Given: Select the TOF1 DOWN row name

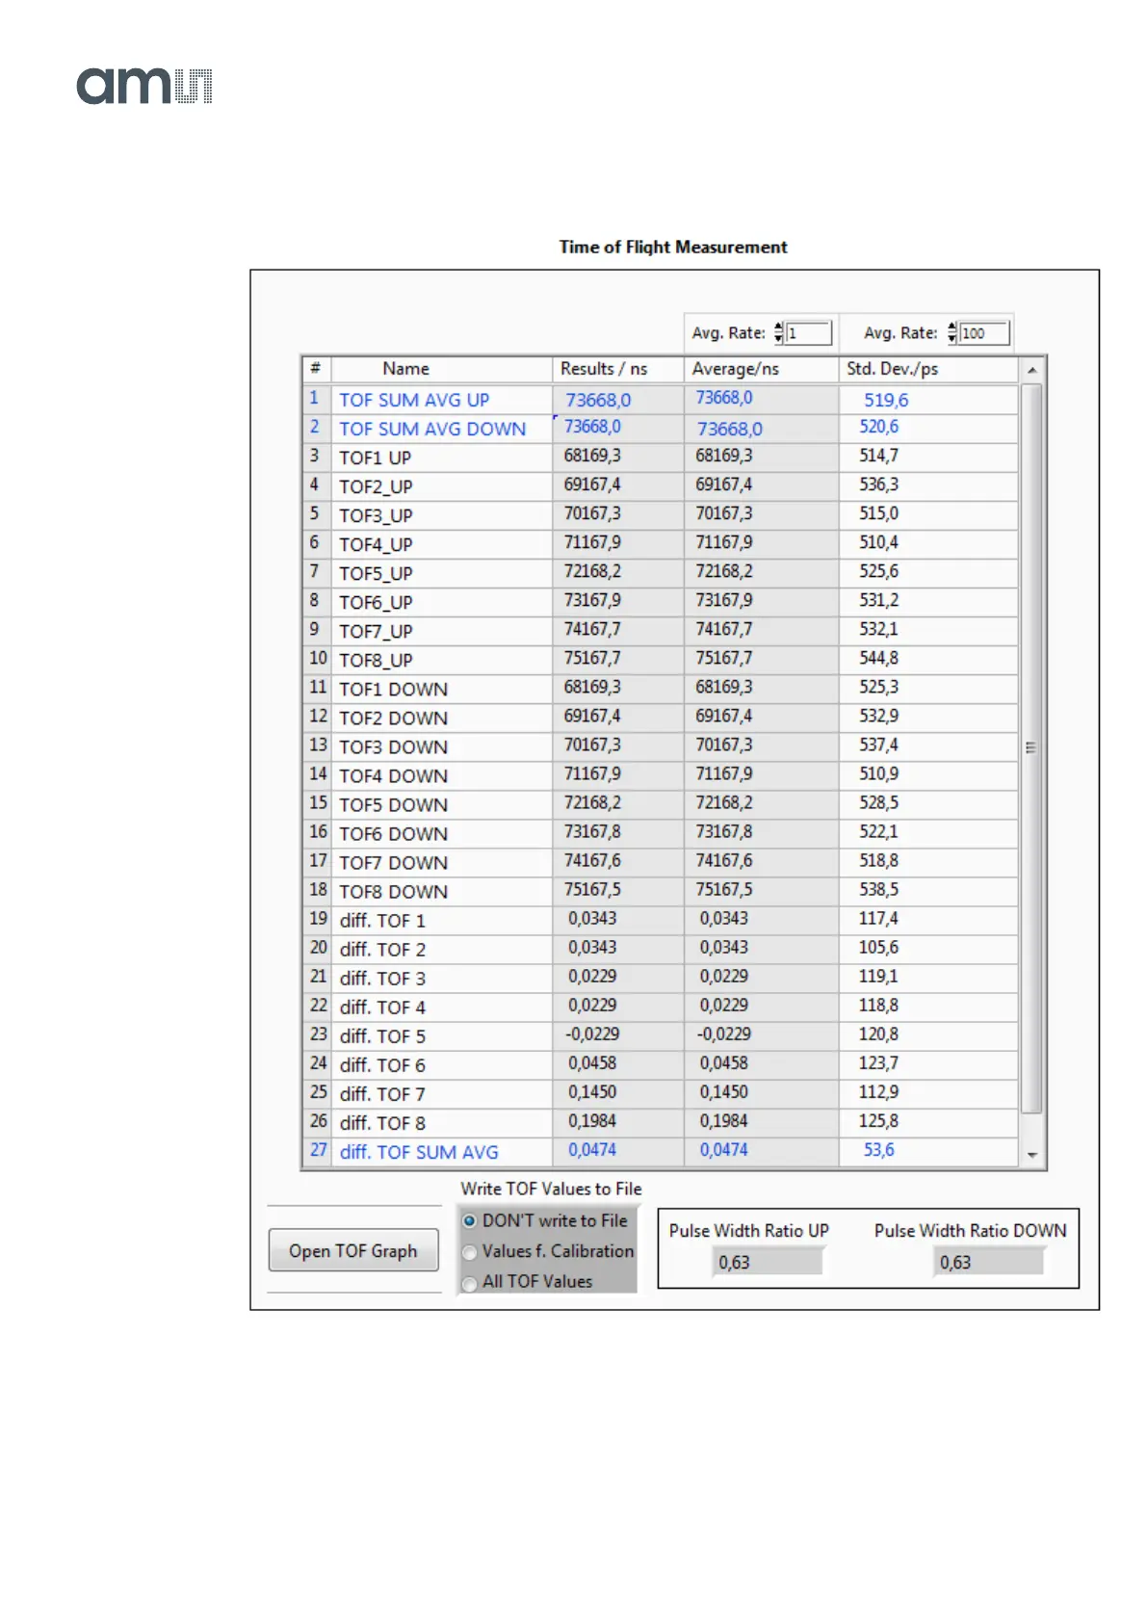Looking at the screenshot, I should pyautogui.click(x=393, y=690).
